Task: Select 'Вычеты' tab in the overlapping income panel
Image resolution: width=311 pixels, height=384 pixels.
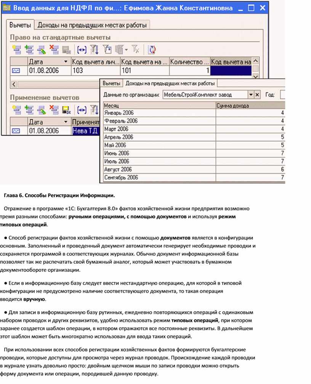Action: point(111,84)
